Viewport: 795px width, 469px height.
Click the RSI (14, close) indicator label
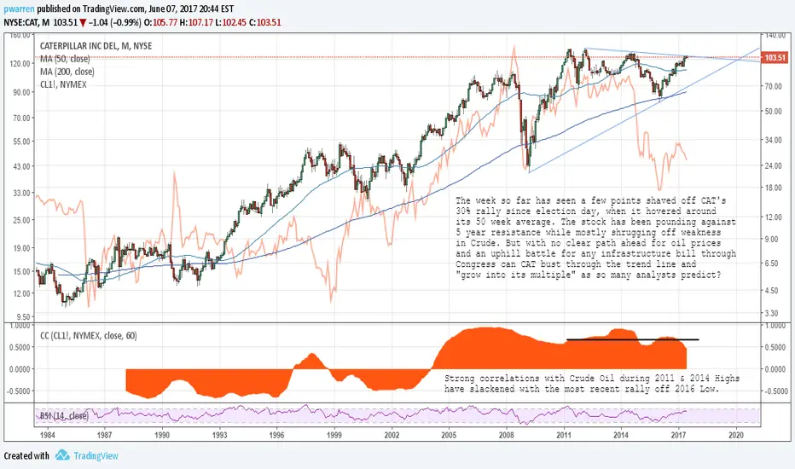click(64, 416)
